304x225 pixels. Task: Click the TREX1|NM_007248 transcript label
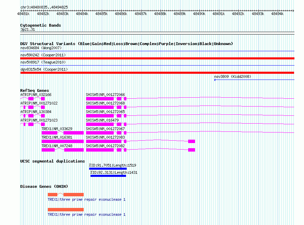[57, 146]
